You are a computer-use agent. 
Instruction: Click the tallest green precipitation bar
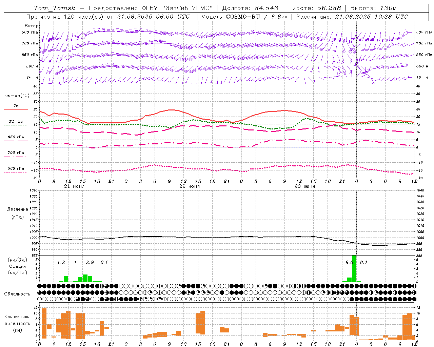pos(354,268)
